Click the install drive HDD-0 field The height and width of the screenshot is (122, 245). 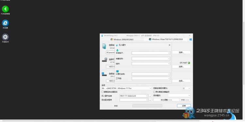pos(110,81)
